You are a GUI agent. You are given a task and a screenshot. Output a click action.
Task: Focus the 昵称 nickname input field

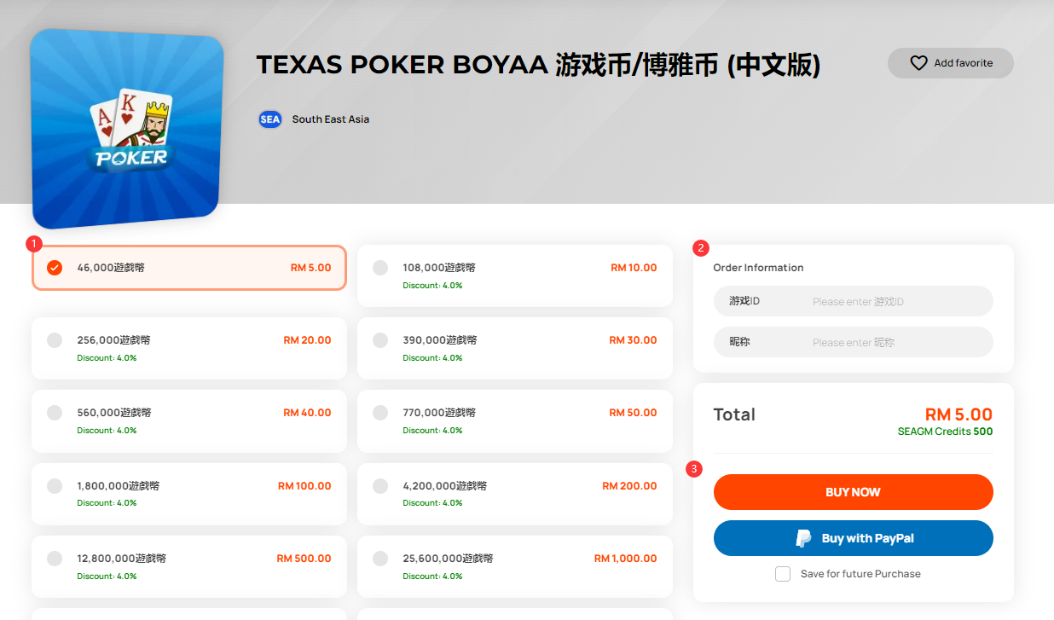pyautogui.click(x=854, y=342)
